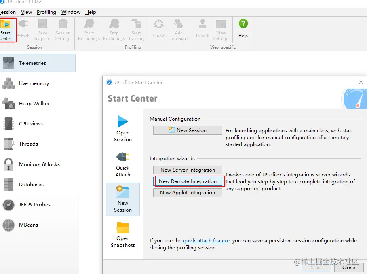
Task: Open the Help menu in the menu bar
Action: click(91, 12)
